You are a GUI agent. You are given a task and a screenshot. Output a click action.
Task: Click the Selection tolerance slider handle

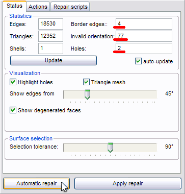coord(111,148)
